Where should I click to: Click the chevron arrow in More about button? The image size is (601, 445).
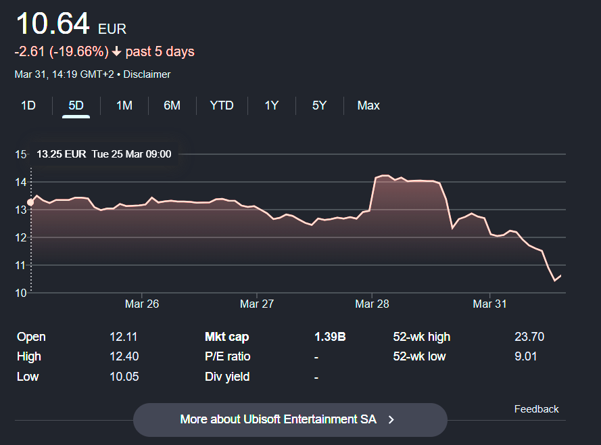coord(391,420)
